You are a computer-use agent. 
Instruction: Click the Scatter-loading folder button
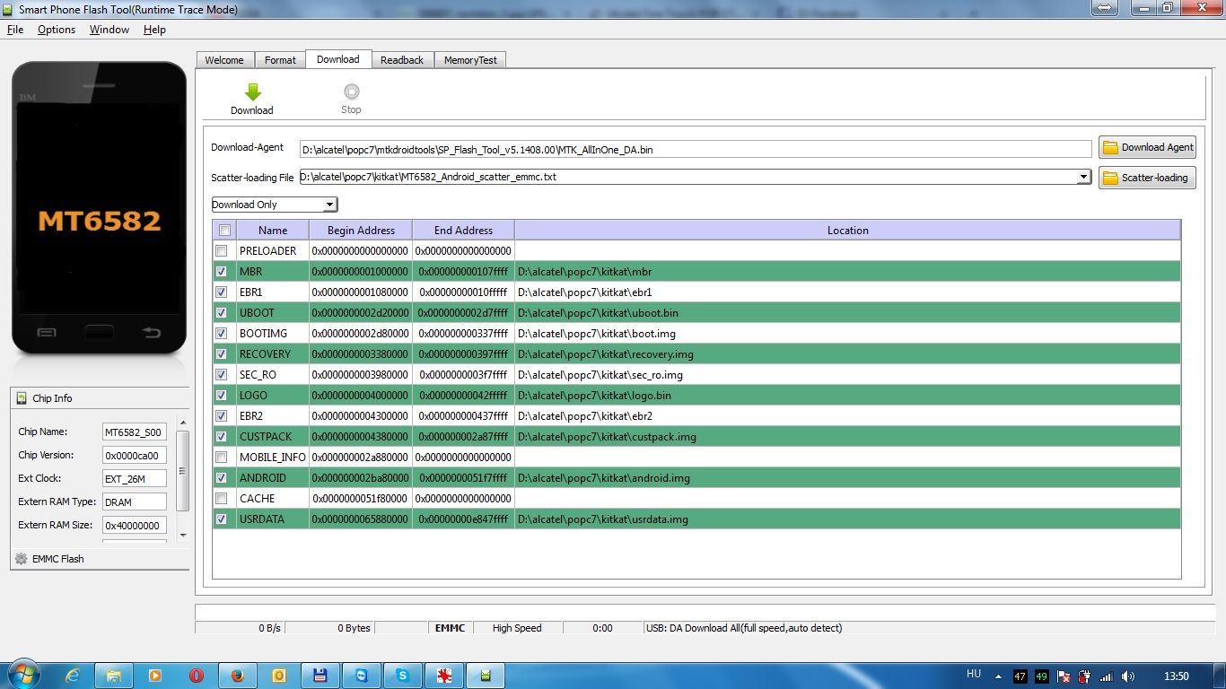(1148, 178)
